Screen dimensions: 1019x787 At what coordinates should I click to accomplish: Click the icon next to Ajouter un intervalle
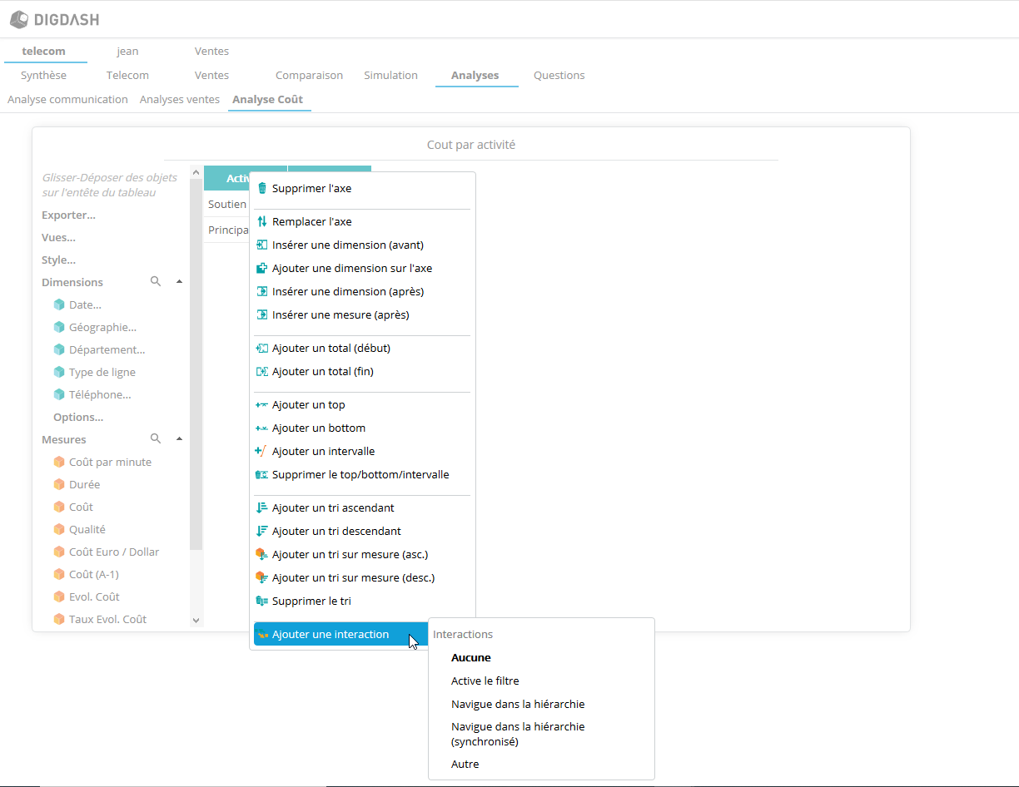point(262,451)
